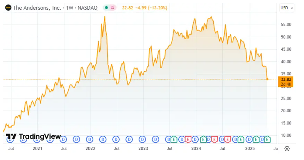Click the 2022 time axis label

(x=90, y=148)
